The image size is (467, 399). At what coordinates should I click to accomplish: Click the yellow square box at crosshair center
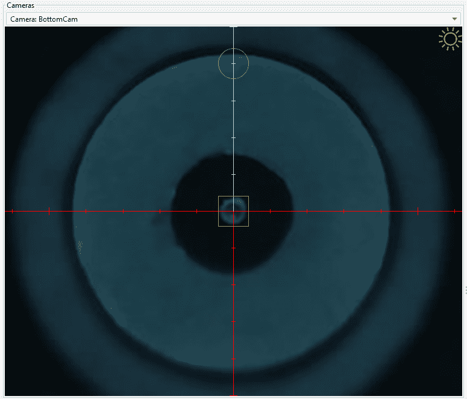233,211
